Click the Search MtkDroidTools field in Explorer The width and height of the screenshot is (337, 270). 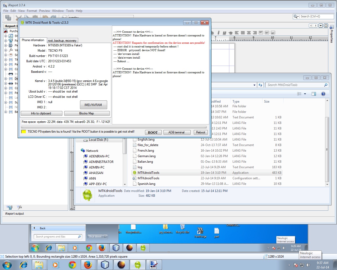tap(297, 85)
